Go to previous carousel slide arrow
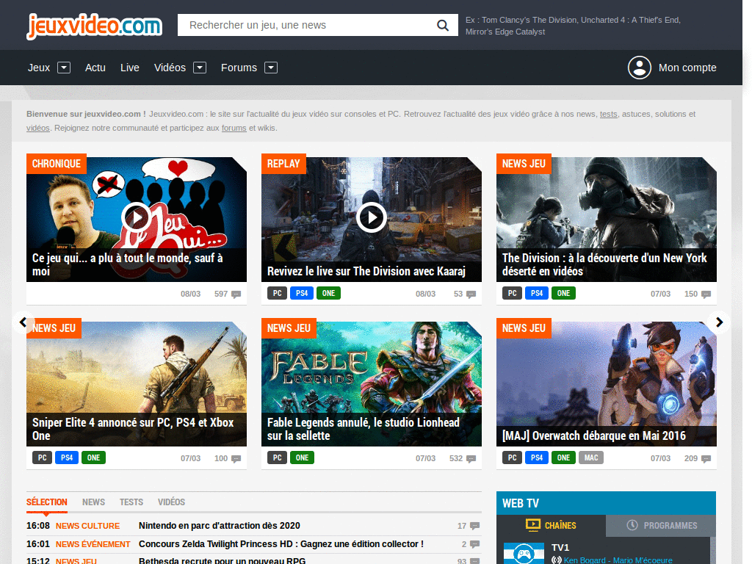 (23, 322)
